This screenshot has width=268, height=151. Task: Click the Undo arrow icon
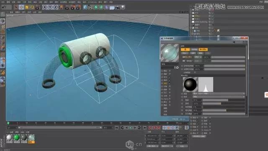(x=4, y=7)
